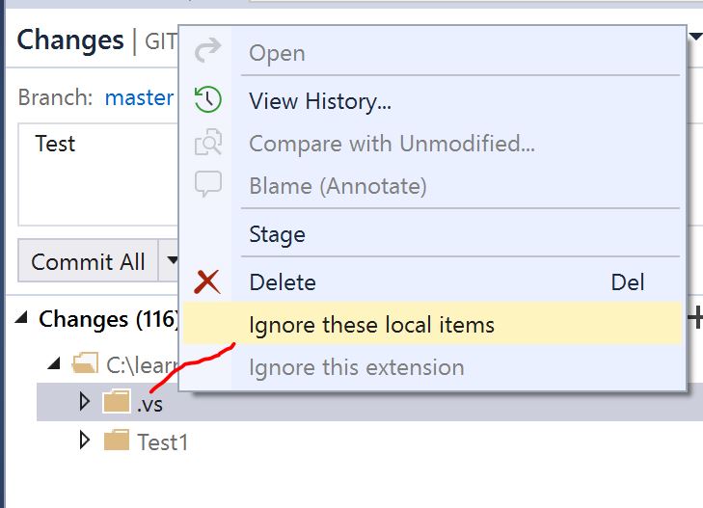Select the Test1 folder tree item
The width and height of the screenshot is (703, 508).
162,441
